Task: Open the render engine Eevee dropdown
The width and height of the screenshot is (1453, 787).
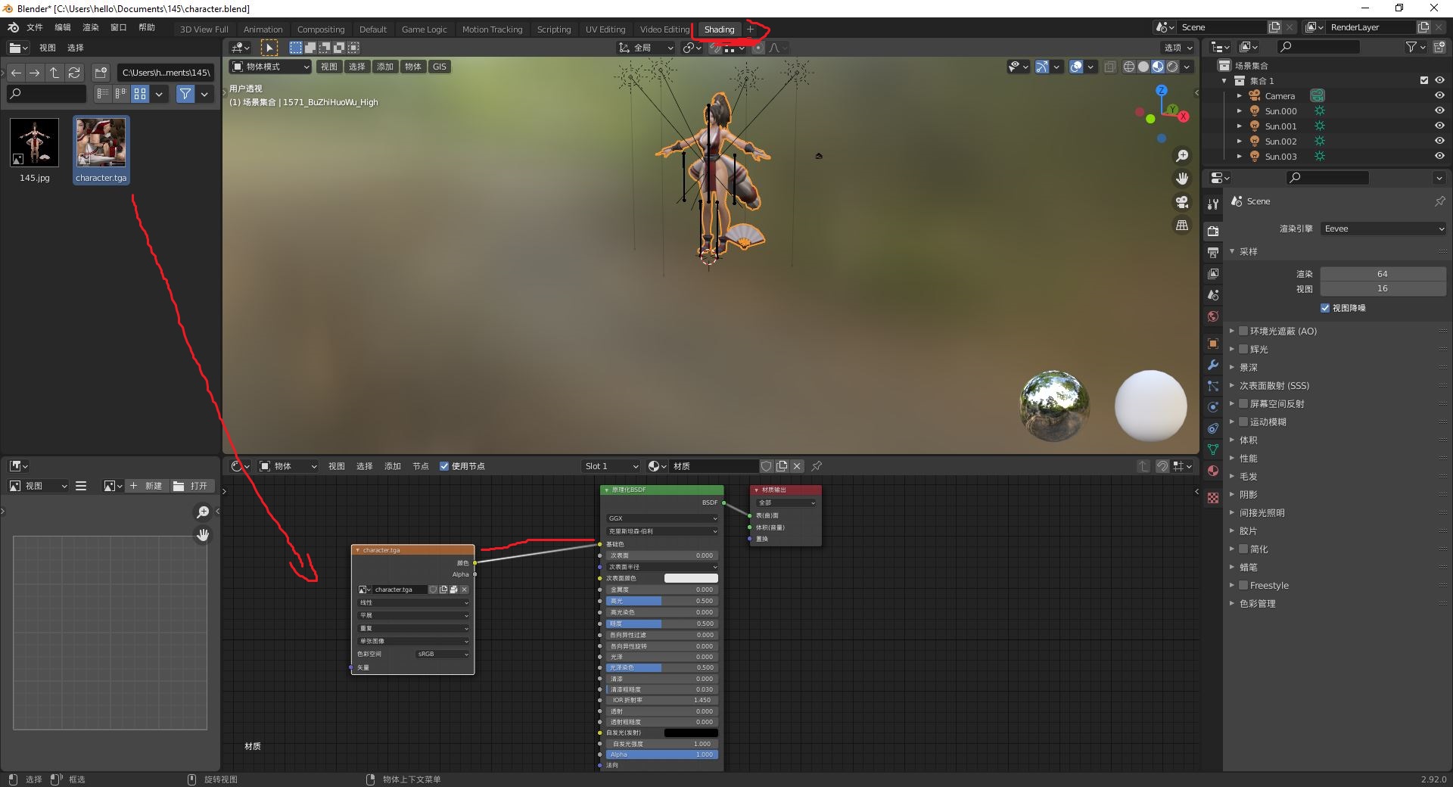Action: click(1383, 229)
